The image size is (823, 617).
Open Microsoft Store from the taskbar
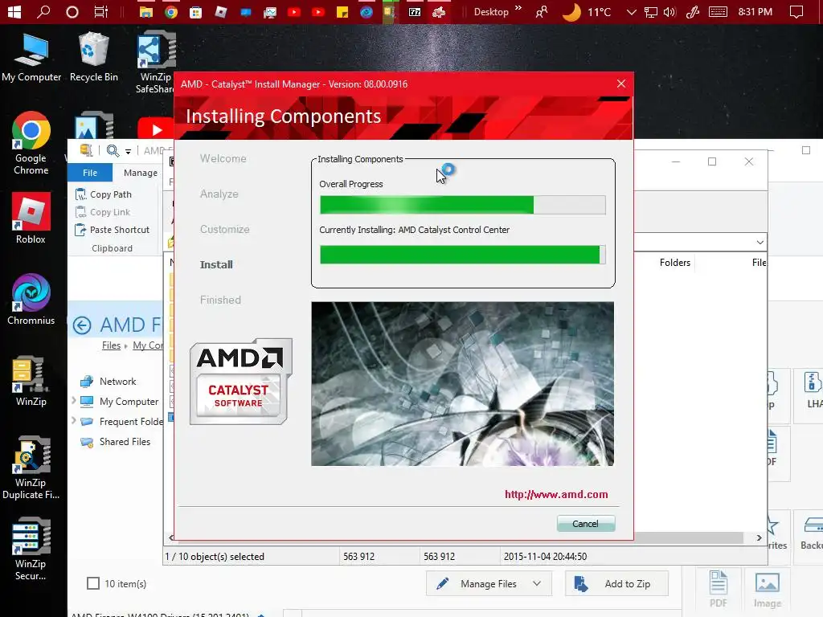(x=195, y=11)
